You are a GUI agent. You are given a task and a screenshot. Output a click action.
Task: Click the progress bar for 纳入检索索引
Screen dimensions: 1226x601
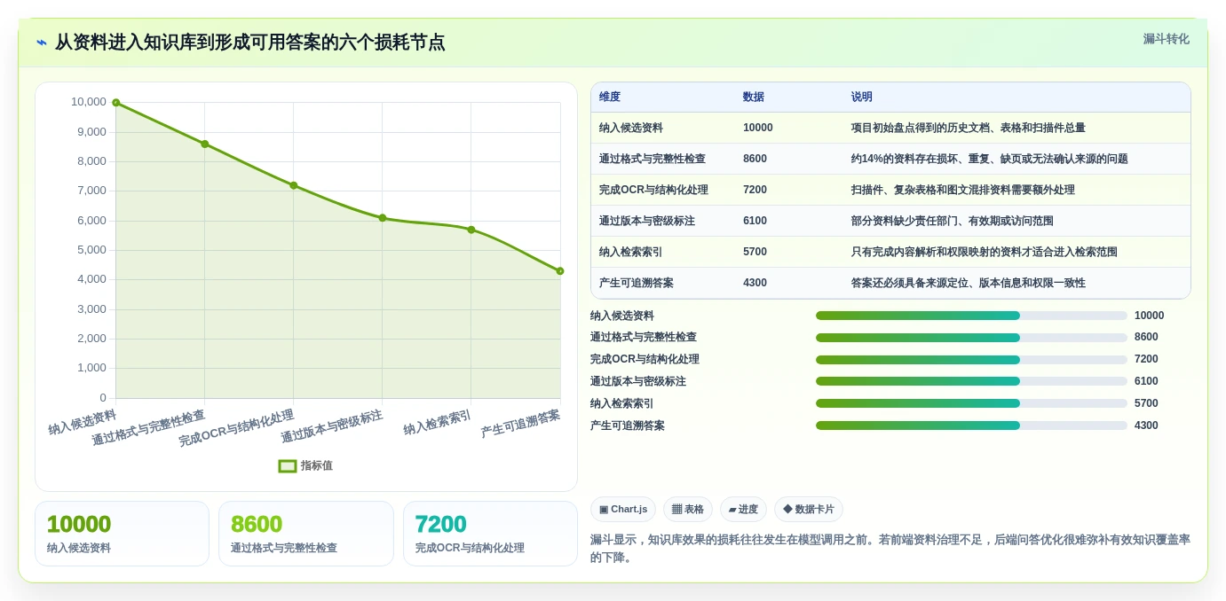[971, 403]
